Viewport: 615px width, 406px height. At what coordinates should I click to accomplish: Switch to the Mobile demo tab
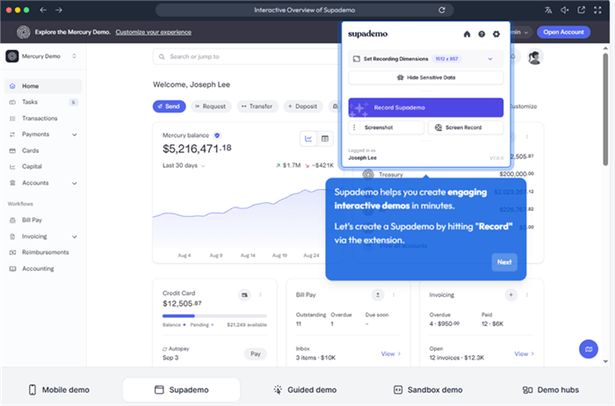[x=59, y=390]
